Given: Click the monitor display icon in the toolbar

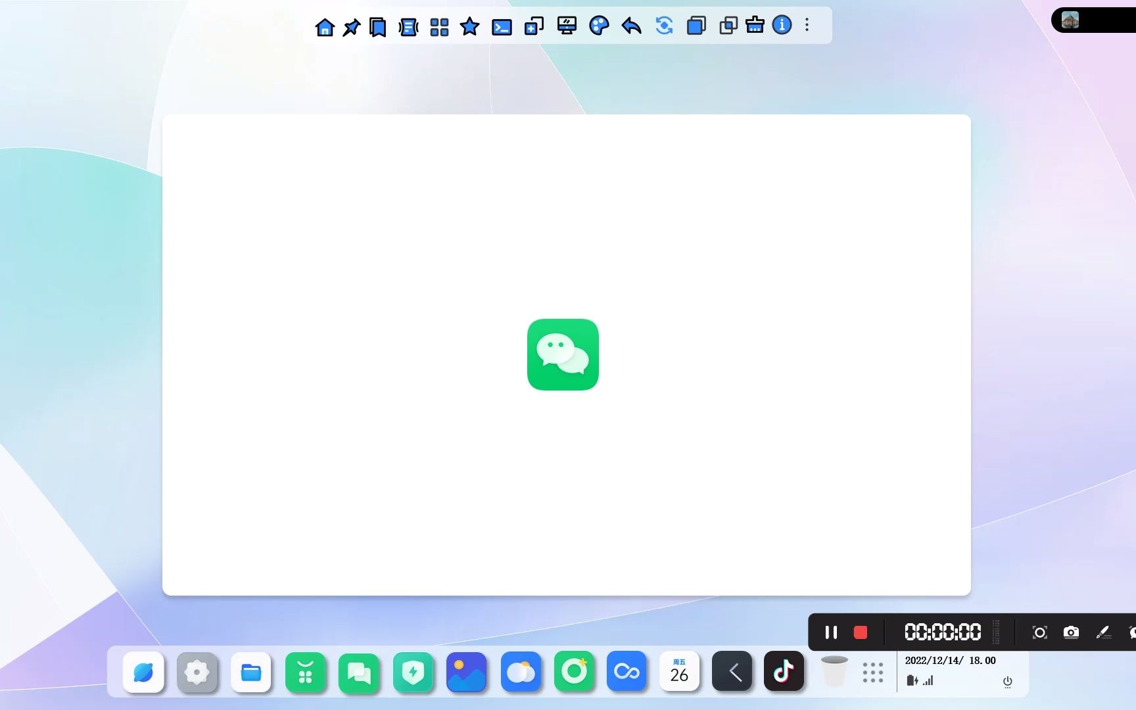Looking at the screenshot, I should click(567, 26).
